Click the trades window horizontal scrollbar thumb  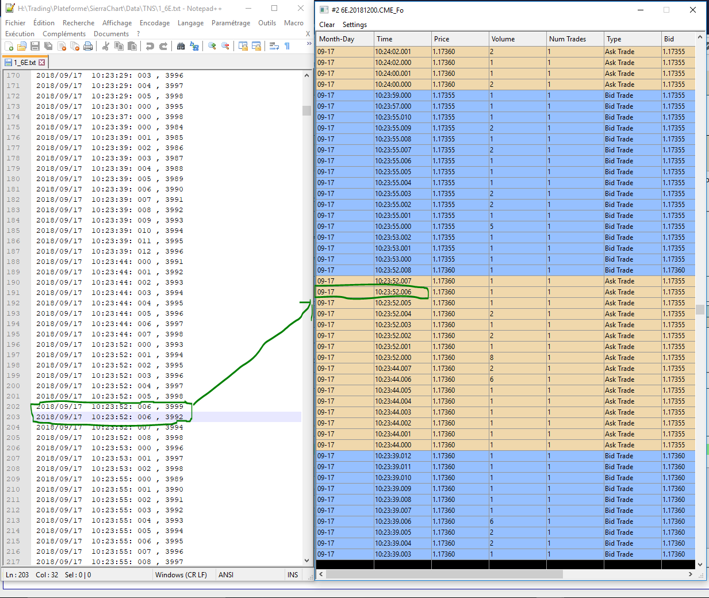click(x=444, y=574)
